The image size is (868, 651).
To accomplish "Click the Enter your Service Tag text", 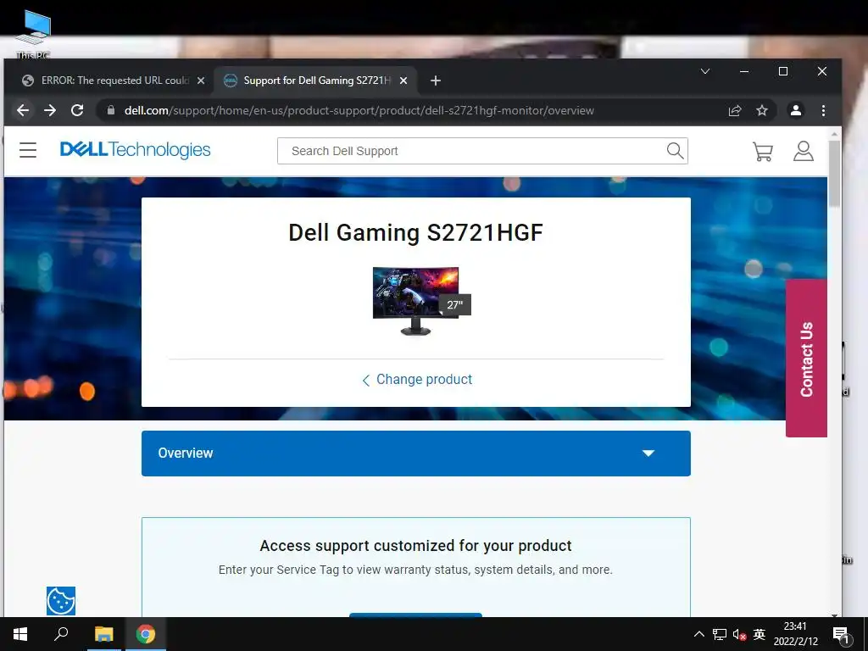I will [x=415, y=570].
